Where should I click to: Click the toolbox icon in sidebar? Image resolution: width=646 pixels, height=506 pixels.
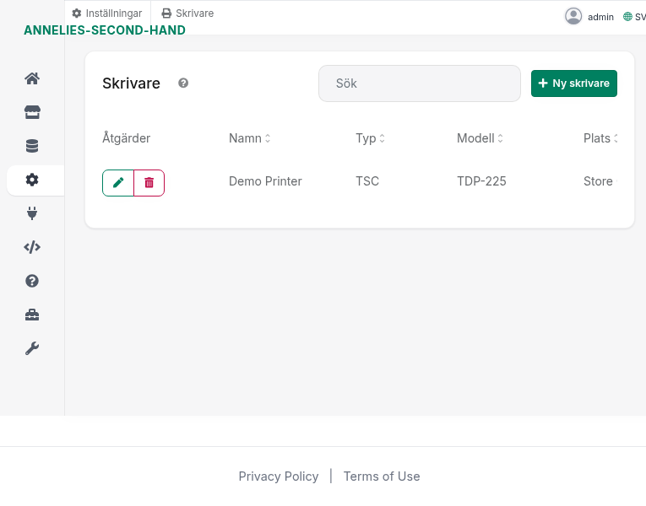click(32, 315)
